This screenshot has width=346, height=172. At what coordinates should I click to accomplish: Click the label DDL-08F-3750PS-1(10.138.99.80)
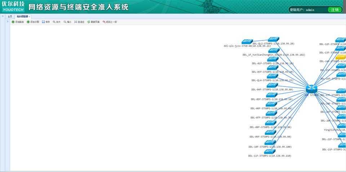click(271, 127)
